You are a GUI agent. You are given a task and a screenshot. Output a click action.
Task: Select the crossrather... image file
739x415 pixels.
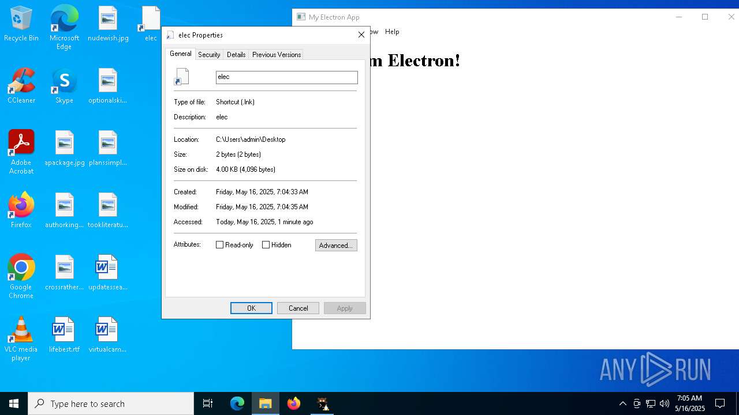pos(64,273)
